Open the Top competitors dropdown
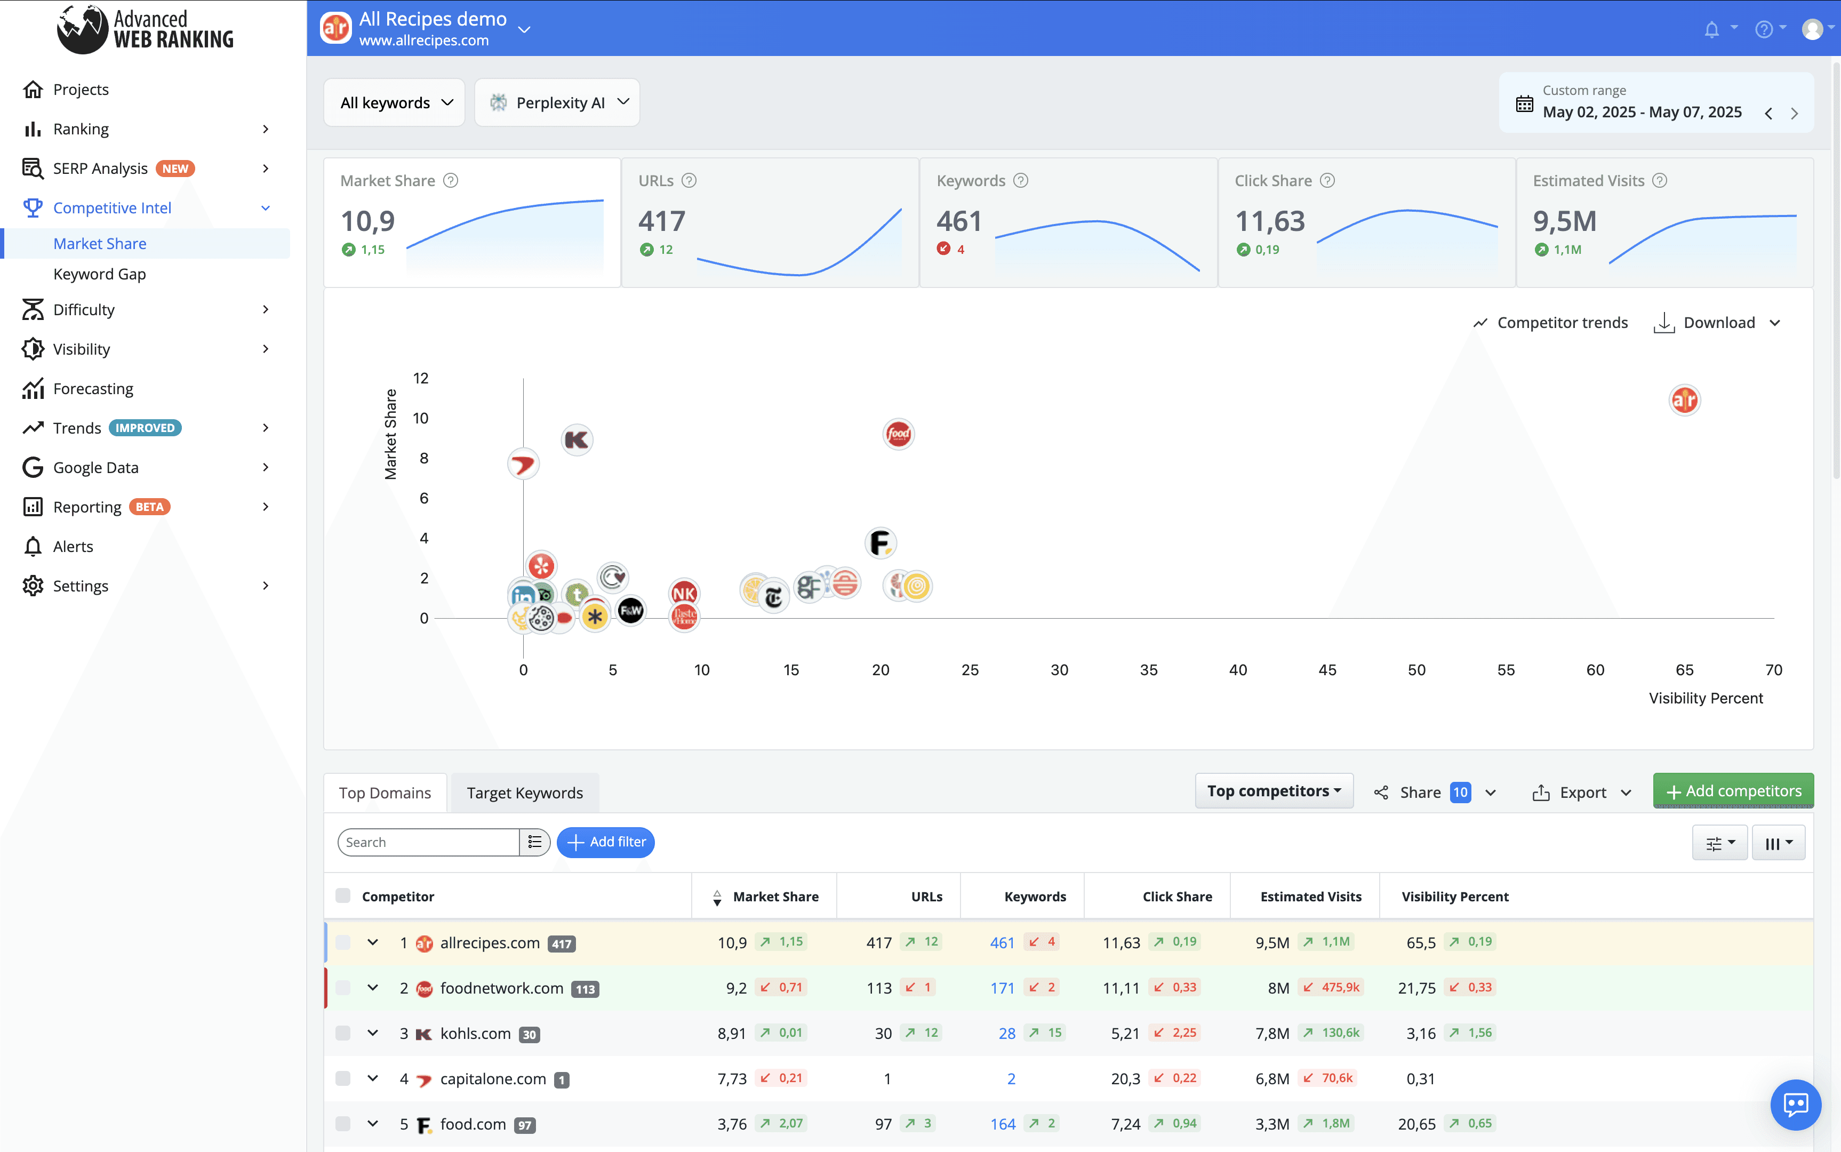Image resolution: width=1841 pixels, height=1152 pixels. [1274, 791]
